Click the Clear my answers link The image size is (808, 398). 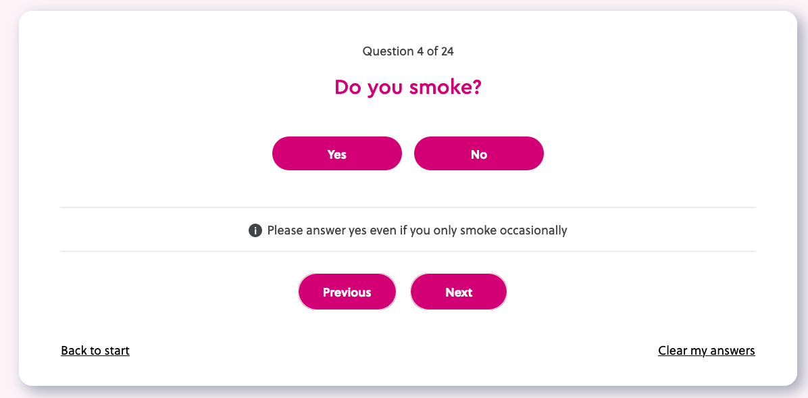(x=707, y=351)
